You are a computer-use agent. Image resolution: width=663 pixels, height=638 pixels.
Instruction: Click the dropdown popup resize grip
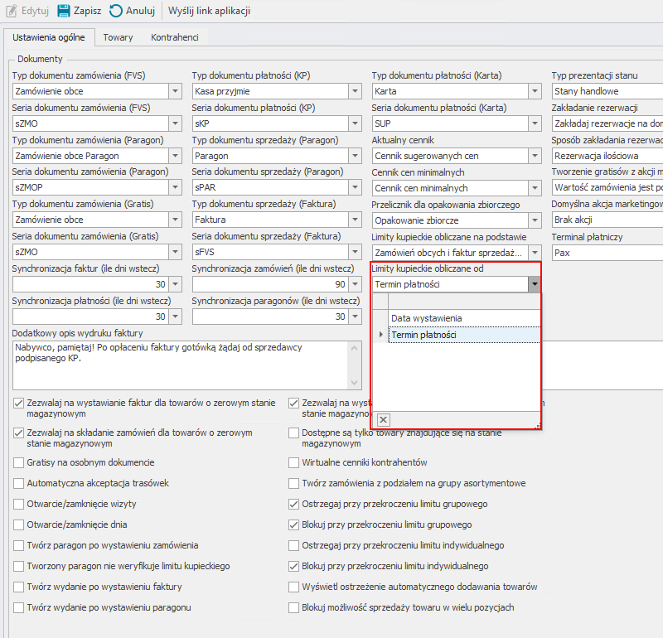pos(537,425)
